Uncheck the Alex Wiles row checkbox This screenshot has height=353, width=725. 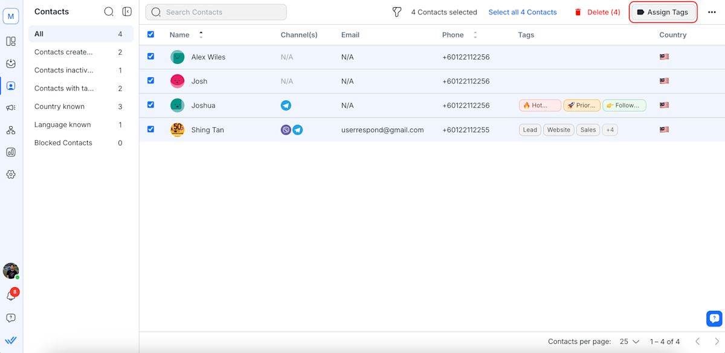(x=151, y=56)
